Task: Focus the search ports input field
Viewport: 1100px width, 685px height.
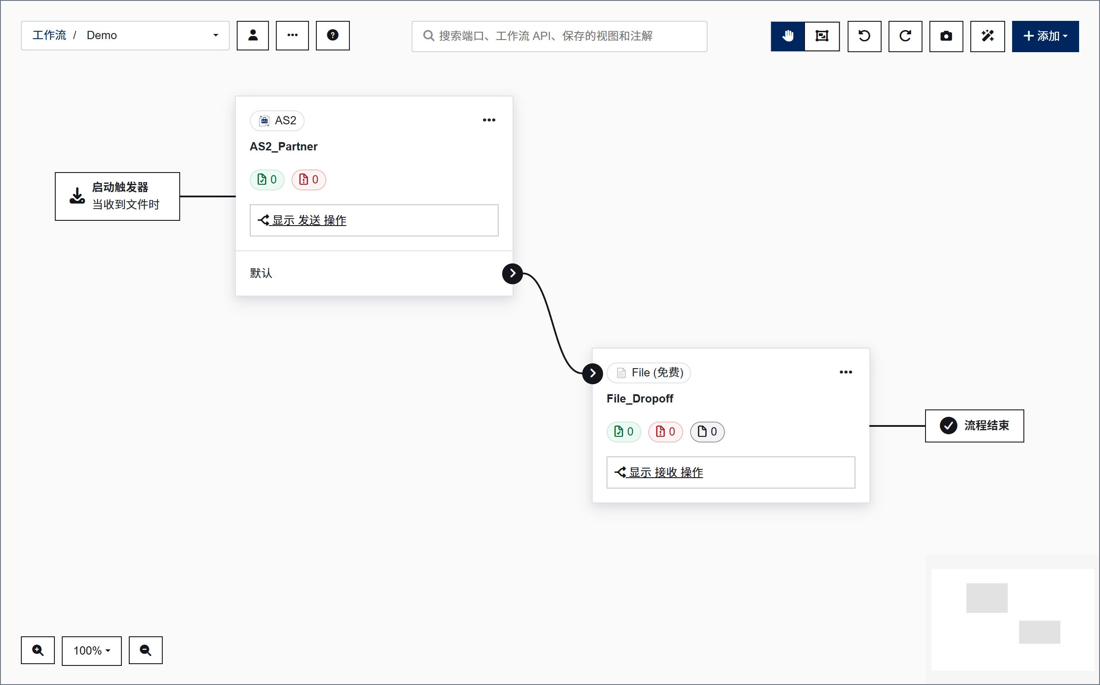Action: pos(559,36)
